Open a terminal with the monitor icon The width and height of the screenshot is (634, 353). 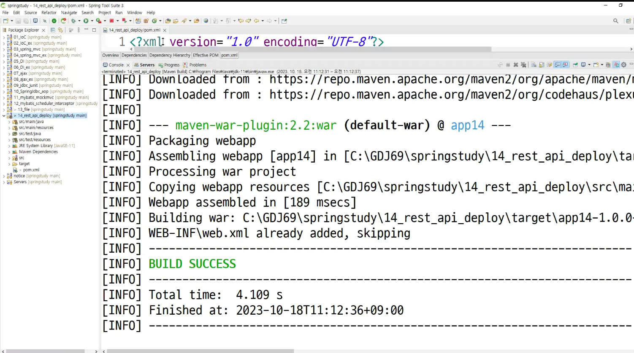coord(35,21)
